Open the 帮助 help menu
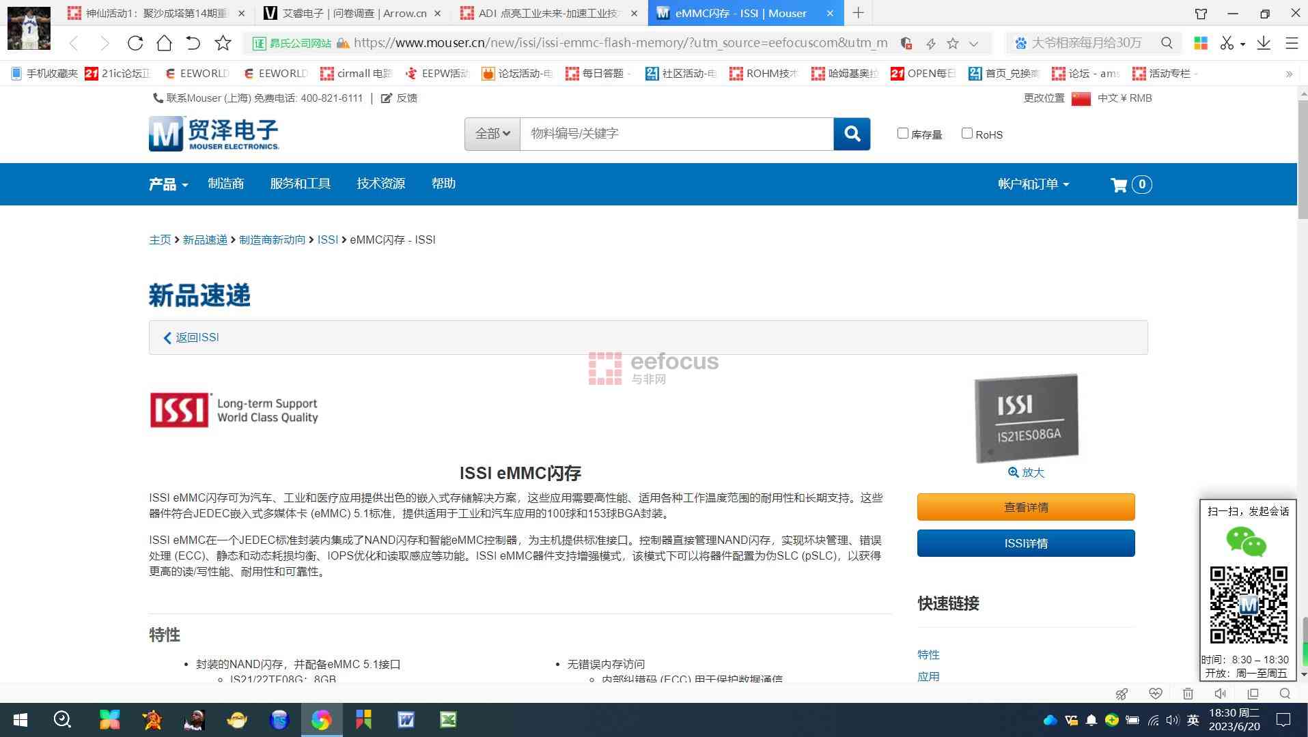Screen dimensions: 1308x737 coord(443,184)
